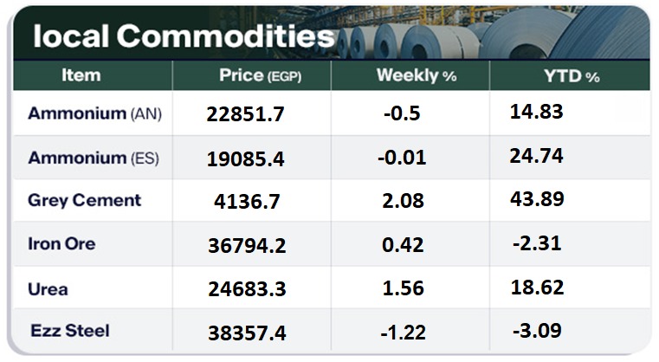Click the Weekly % column header
This screenshot has height=362, width=659.
tap(416, 76)
